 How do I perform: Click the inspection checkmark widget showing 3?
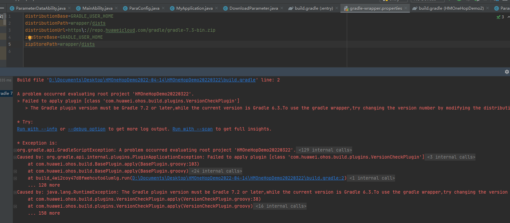[x=500, y=17]
